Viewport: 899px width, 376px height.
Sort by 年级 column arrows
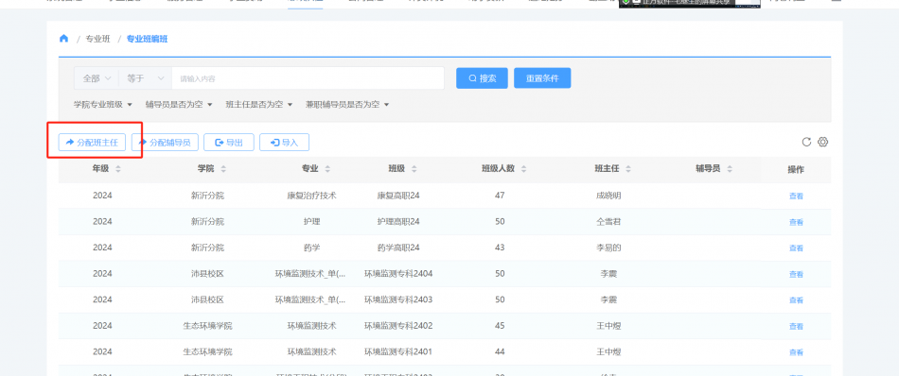[x=118, y=169]
